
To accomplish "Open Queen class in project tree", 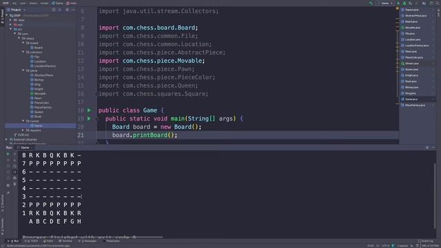I will pyautogui.click(x=37, y=112).
